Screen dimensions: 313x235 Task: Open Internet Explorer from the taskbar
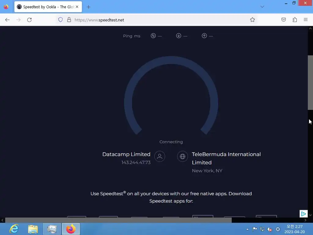pyautogui.click(x=14, y=229)
